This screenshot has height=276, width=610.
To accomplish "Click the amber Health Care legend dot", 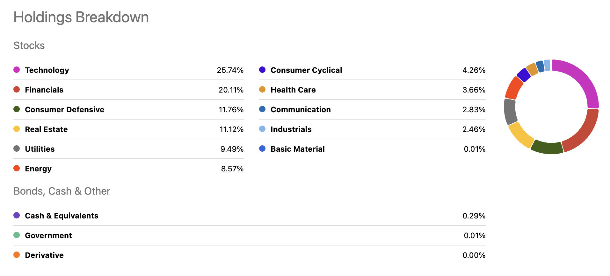I will pyautogui.click(x=262, y=89).
